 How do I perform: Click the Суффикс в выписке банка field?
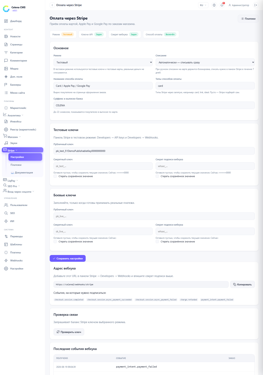point(154,105)
